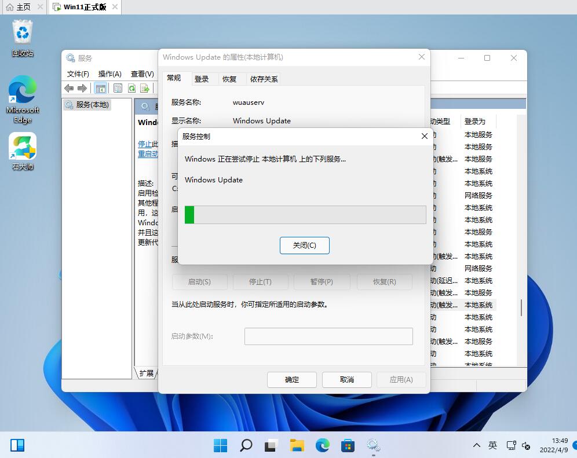Open the Properties icon in Services toolbar
This screenshot has width=577, height=458.
click(x=117, y=87)
